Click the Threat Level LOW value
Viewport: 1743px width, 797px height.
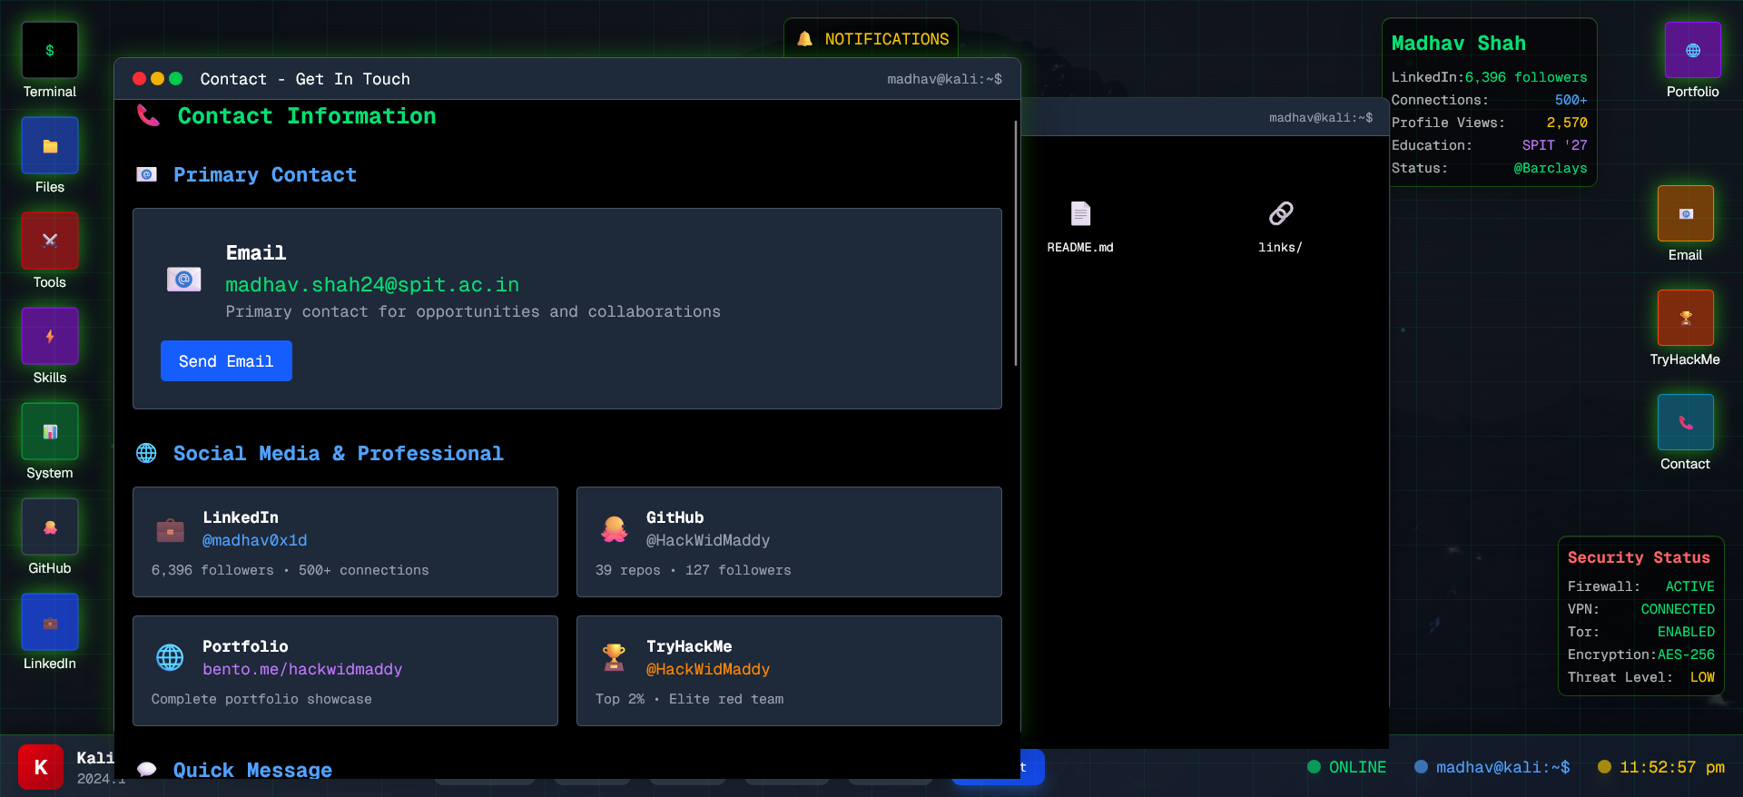click(x=1702, y=677)
